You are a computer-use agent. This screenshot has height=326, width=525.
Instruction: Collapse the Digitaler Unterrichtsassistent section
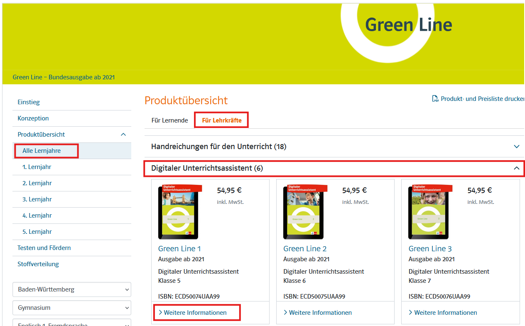coord(334,168)
